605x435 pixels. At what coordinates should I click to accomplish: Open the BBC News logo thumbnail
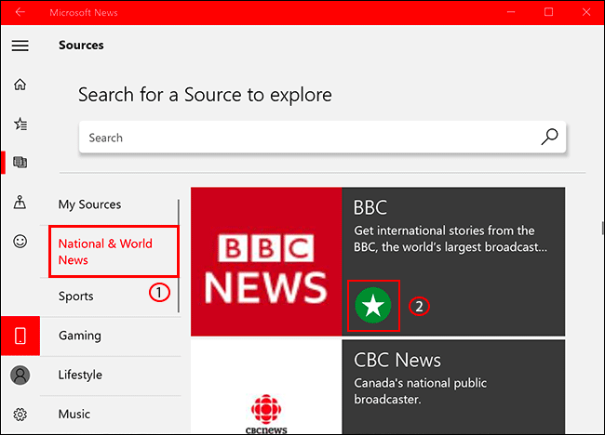pyautogui.click(x=266, y=261)
